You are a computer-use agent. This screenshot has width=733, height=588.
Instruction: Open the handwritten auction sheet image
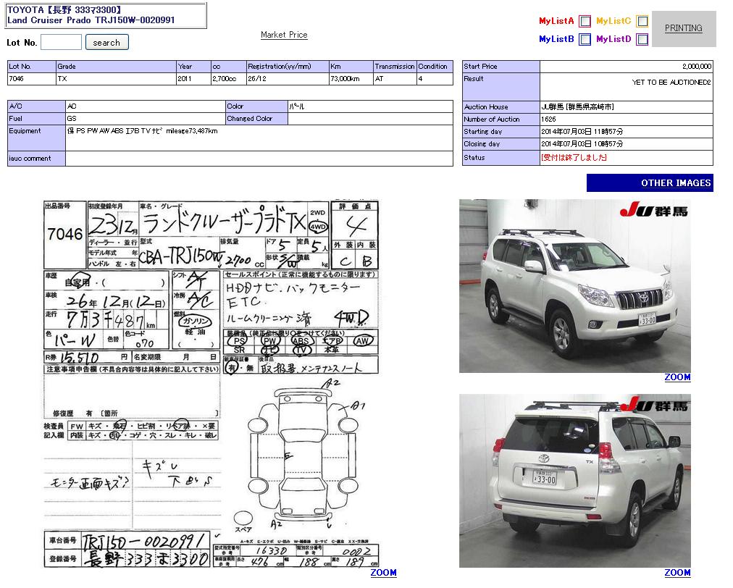pos(211,383)
